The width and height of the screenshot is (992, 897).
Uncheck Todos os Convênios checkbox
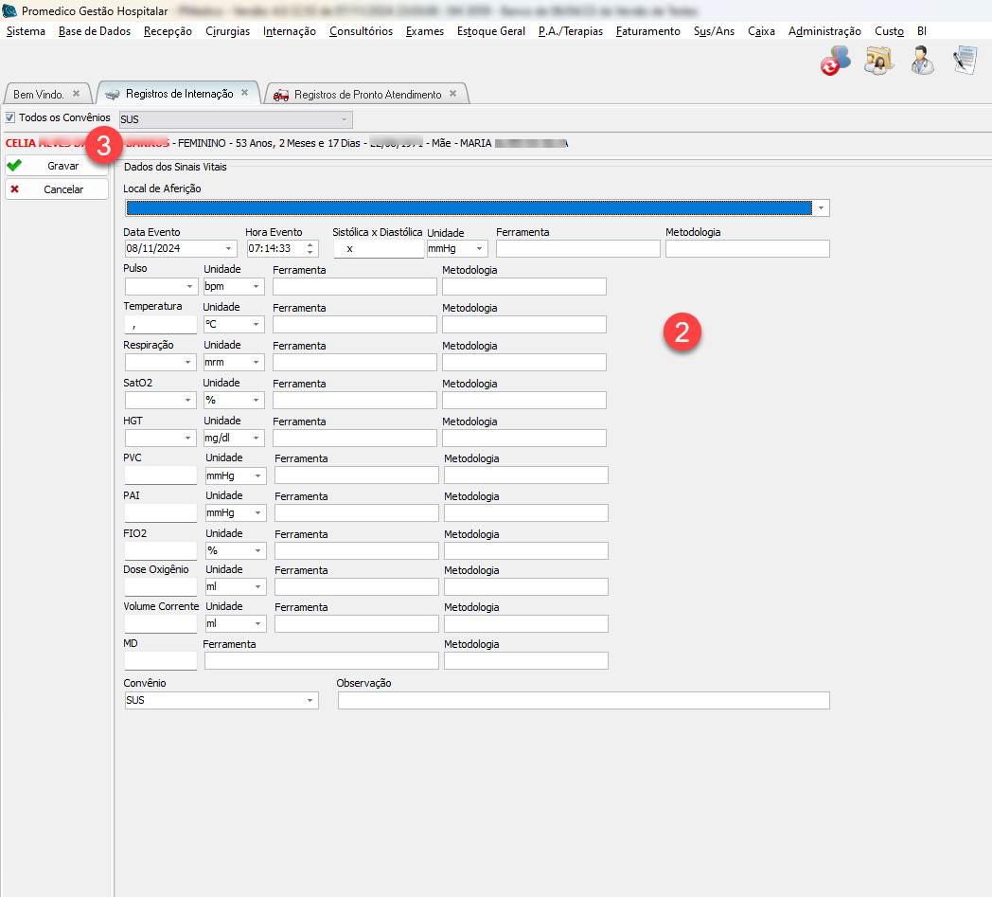click(10, 117)
